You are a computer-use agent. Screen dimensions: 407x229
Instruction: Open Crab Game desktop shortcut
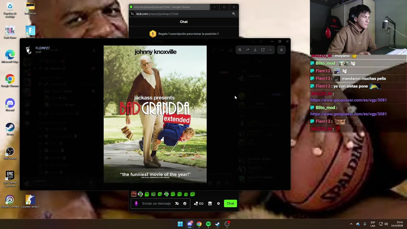point(10,33)
